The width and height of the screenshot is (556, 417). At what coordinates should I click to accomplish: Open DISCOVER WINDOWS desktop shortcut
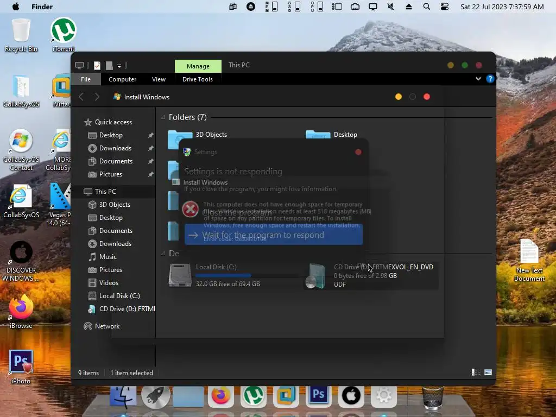(x=21, y=261)
